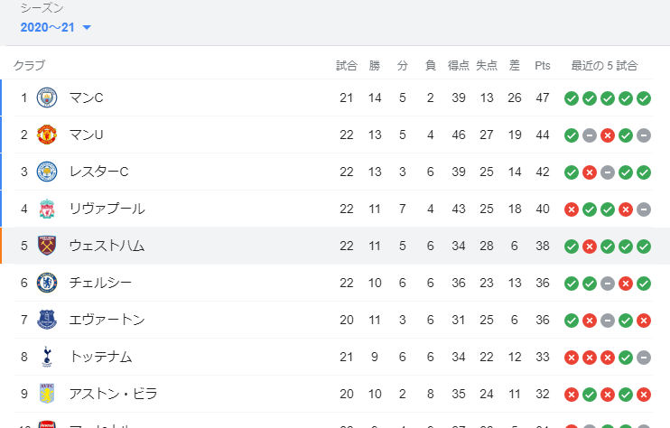Viewport: 670px width, 428px height.
Task: Click the Aston Villa club crest
Action: coord(47,394)
